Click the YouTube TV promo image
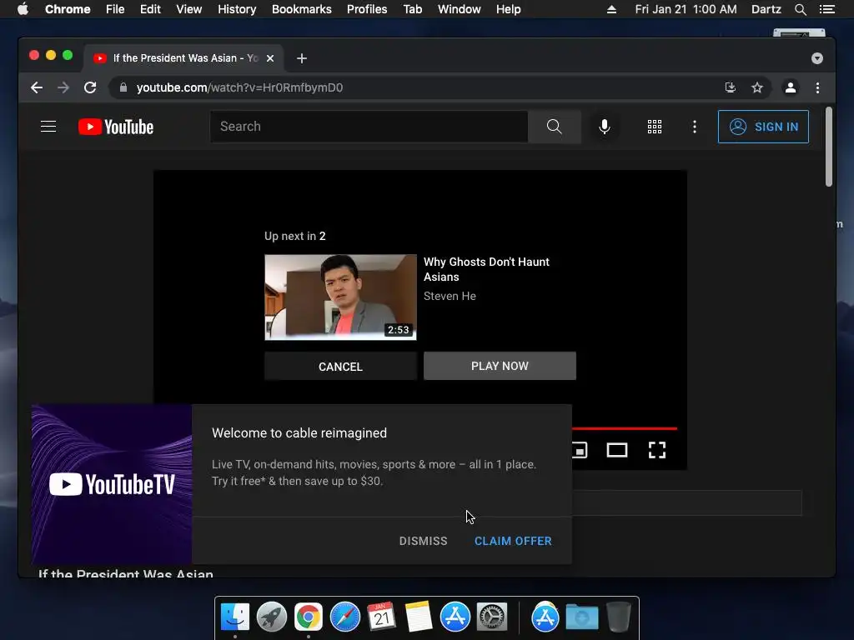 click(112, 484)
